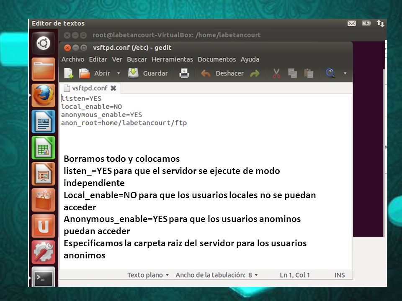402x301 pixels.
Task: Click the Search magnifier icon
Action: point(330,73)
